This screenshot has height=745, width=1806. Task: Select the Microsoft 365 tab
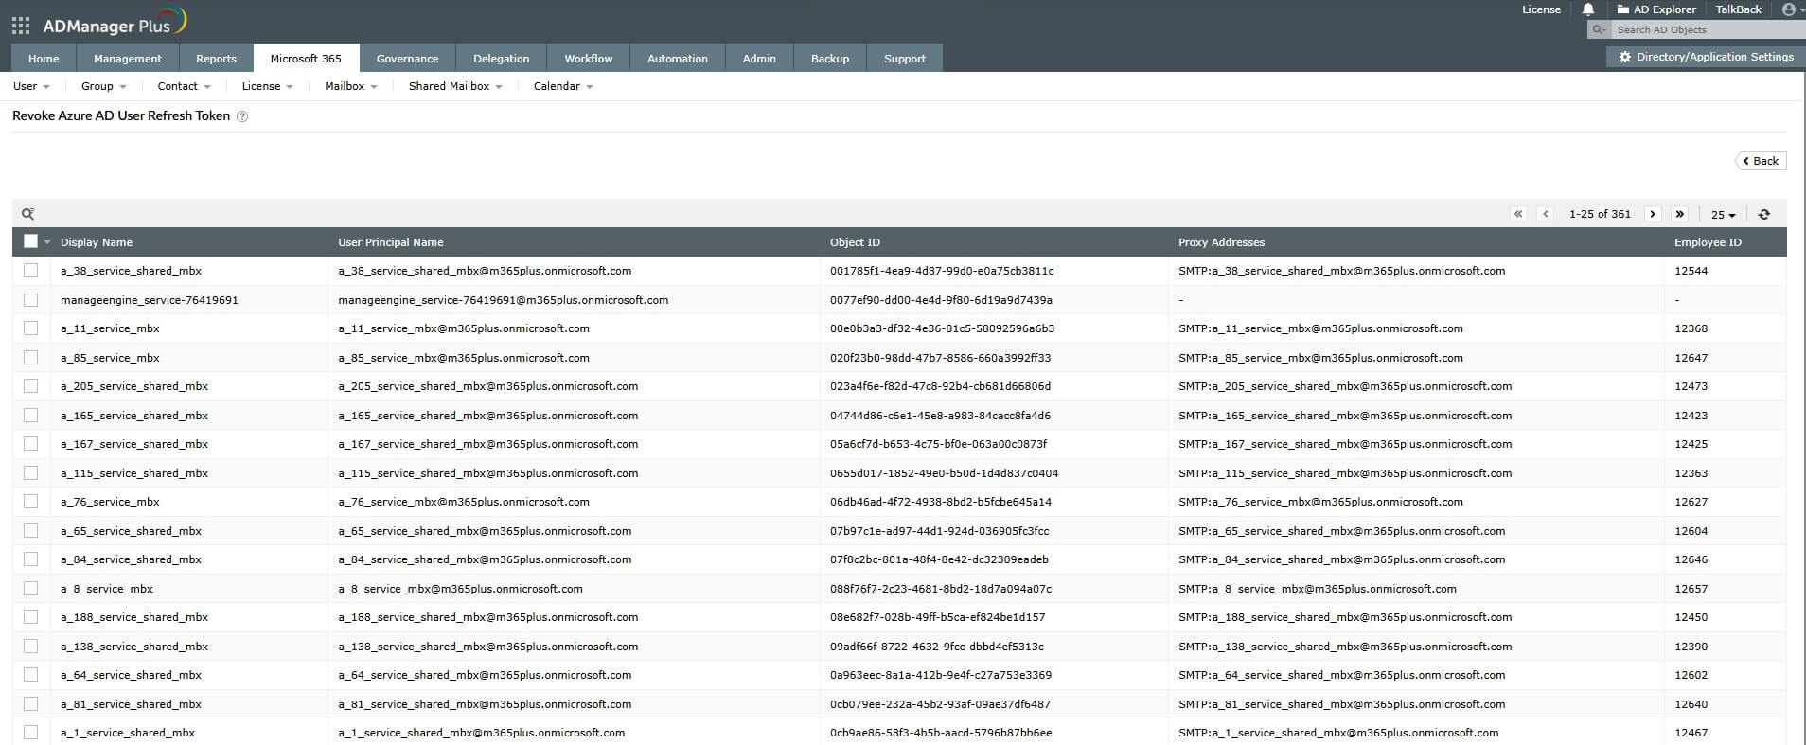306,59
